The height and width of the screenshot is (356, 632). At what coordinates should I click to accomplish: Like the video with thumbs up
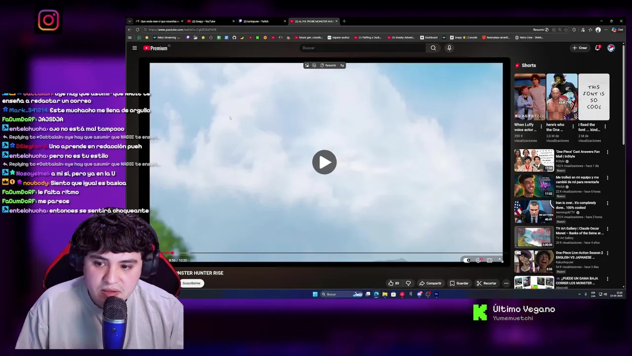tap(394, 283)
